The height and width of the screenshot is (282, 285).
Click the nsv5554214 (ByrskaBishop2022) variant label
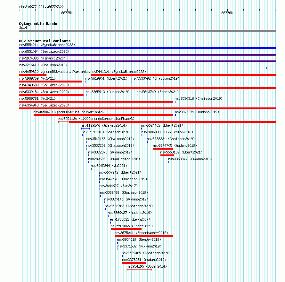tap(47, 45)
